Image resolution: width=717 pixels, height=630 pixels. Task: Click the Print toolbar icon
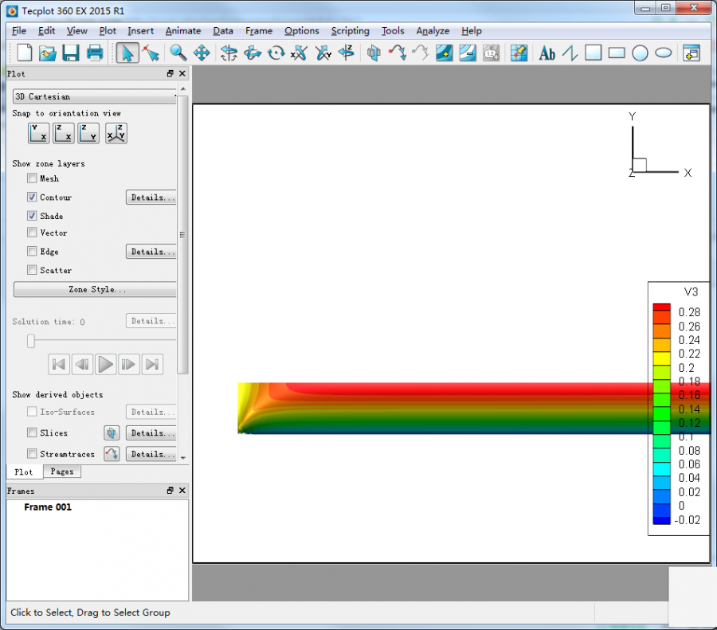tap(95, 53)
